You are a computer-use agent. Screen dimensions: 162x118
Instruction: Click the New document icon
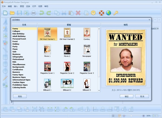point(5,13)
